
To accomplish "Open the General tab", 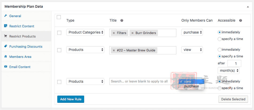I will [26, 16].
